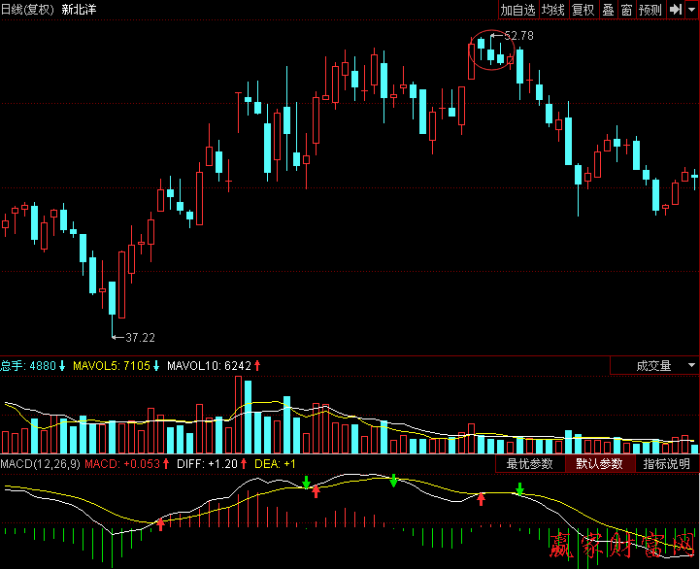The width and height of the screenshot is (700, 569).
Task: Click the 叠 overlay chart icon
Action: pos(608,10)
